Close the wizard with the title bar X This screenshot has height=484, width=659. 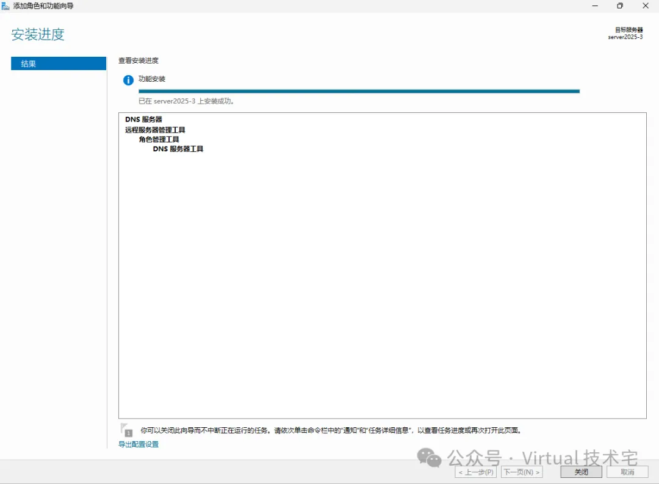[646, 6]
